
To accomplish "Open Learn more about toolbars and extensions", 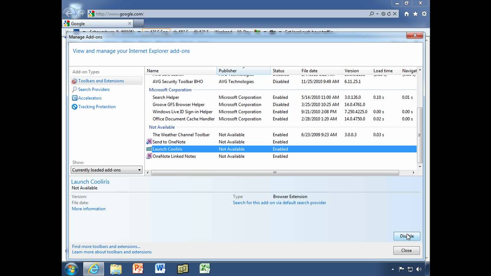I will pyautogui.click(x=112, y=252).
